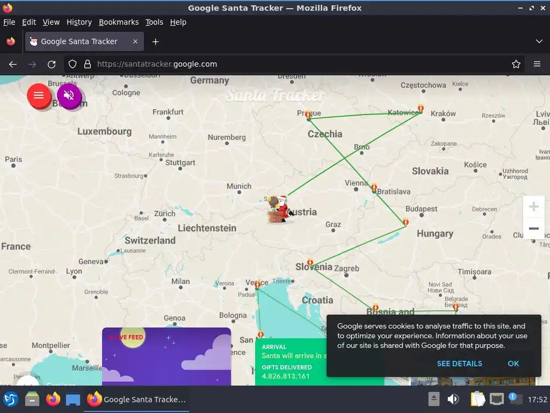Click SEE DETAILS in cookie notice
This screenshot has width=550, height=413.
point(459,364)
